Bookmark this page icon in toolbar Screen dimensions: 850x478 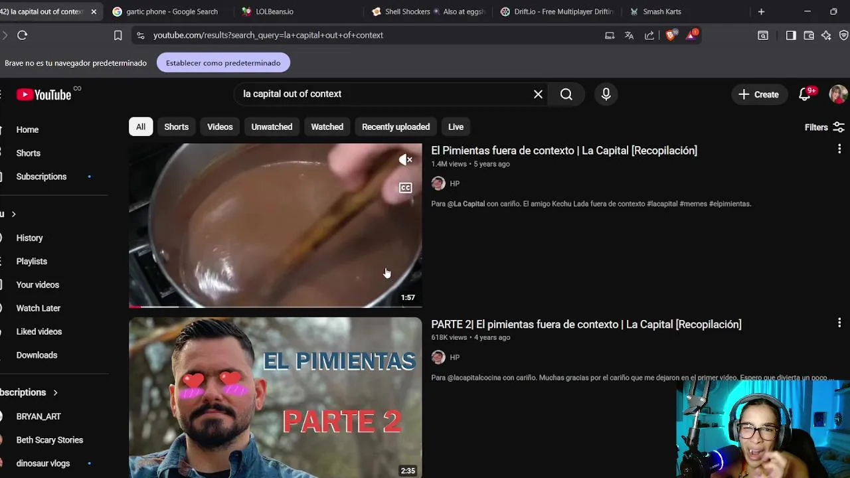(x=118, y=35)
